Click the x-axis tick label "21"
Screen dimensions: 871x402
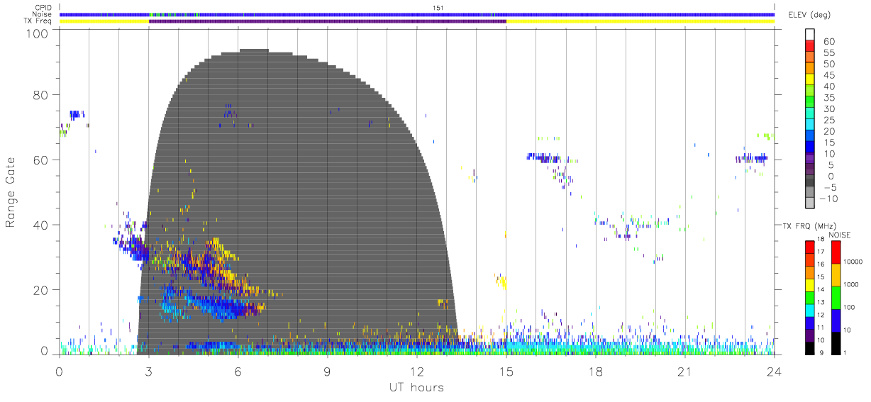(x=684, y=371)
